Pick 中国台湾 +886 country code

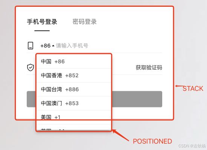(74, 89)
